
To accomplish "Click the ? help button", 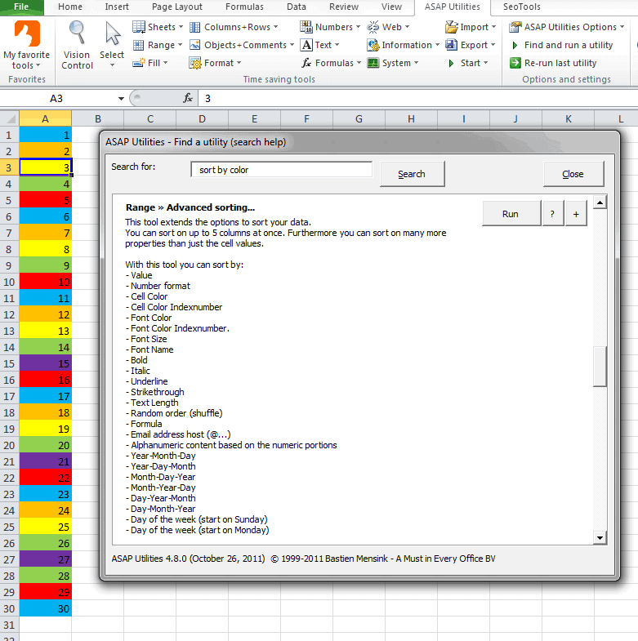I will (x=552, y=214).
